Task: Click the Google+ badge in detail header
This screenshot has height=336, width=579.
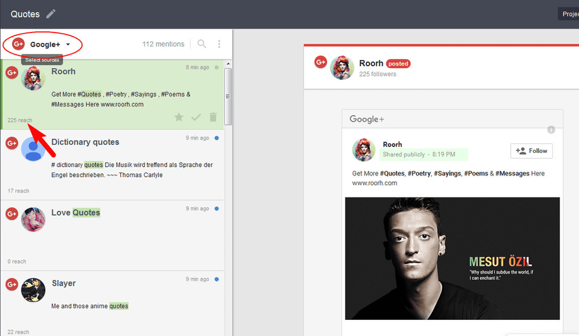Action: point(321,62)
